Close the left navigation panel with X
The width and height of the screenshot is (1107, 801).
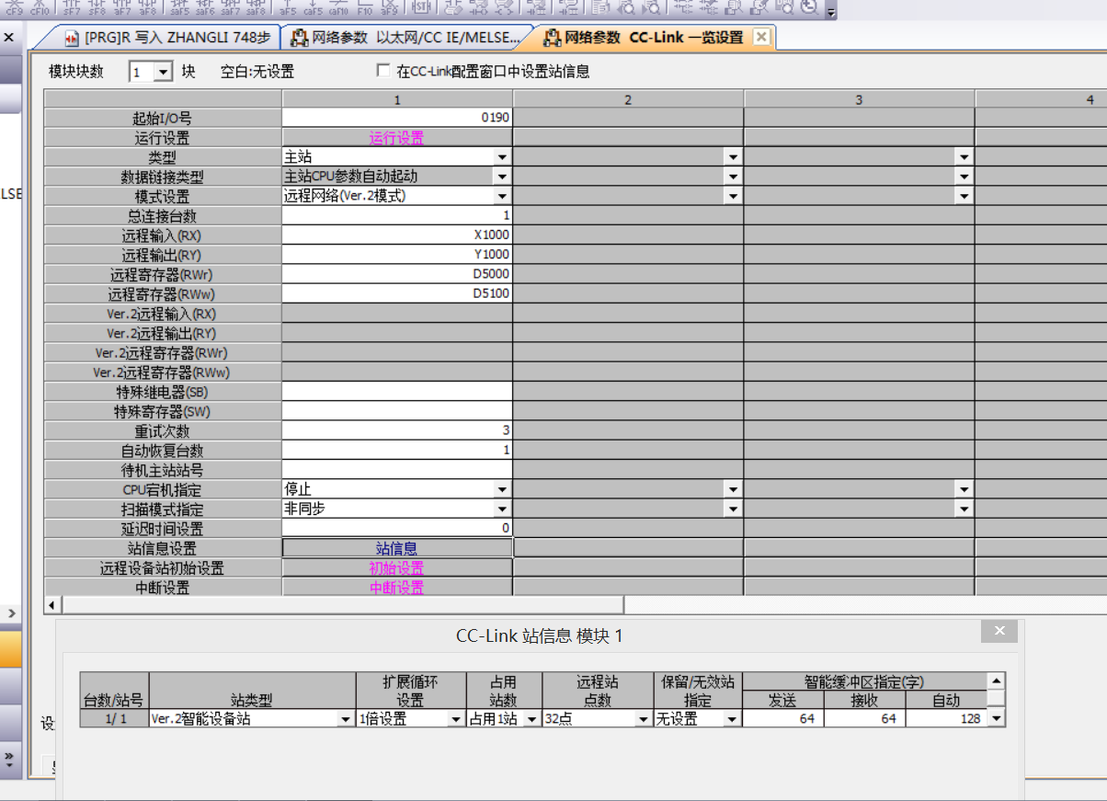coord(9,38)
